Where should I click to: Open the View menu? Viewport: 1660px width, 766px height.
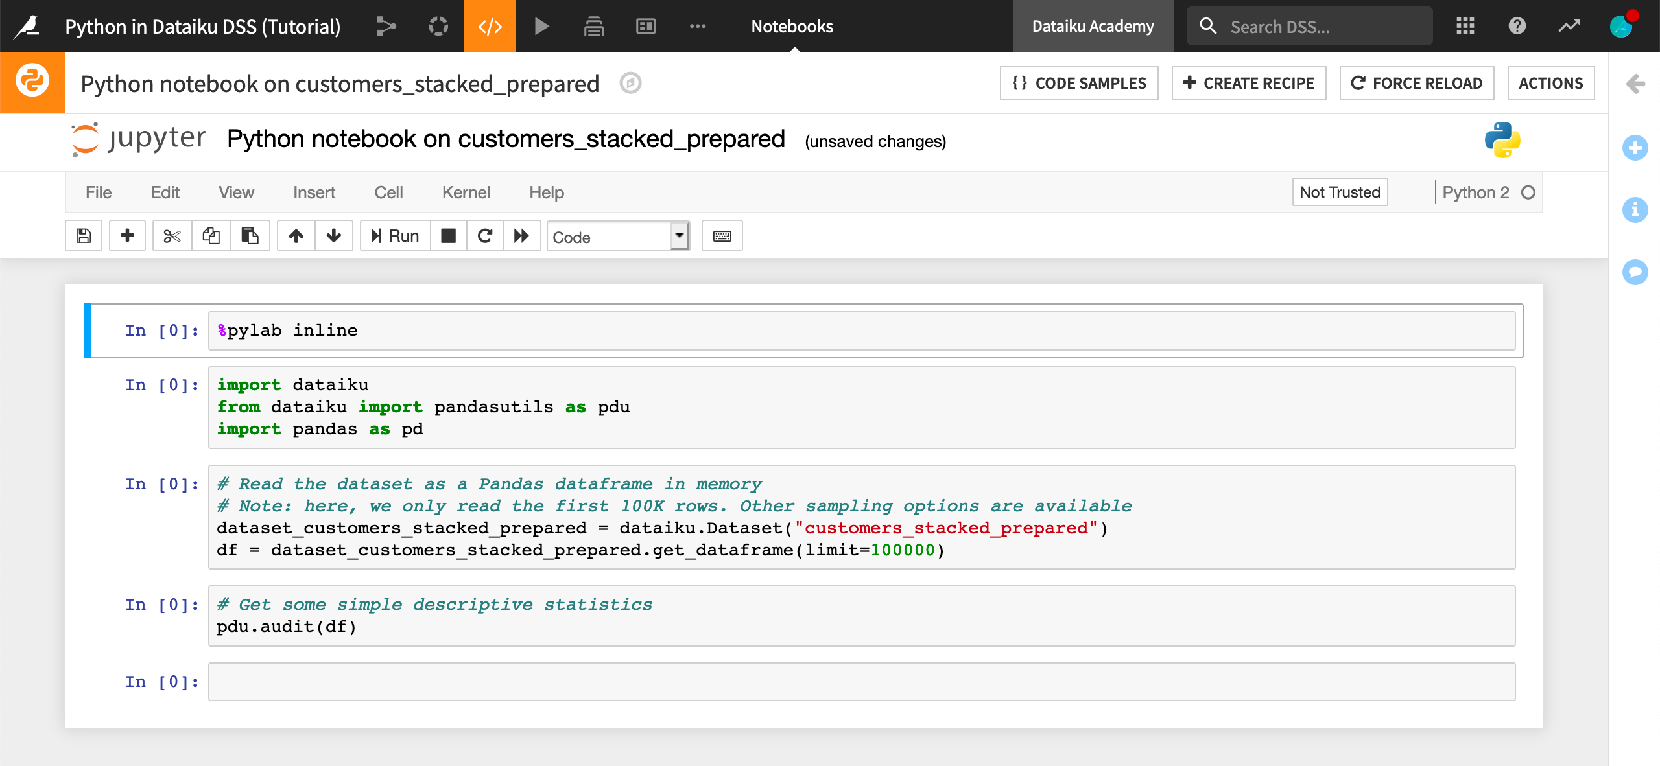click(236, 192)
